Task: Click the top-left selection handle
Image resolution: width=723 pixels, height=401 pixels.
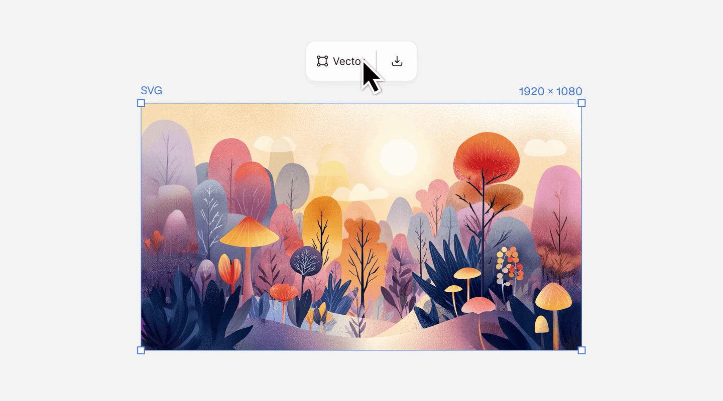Action: click(141, 103)
